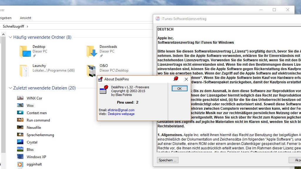The height and width of the screenshot is (169, 301).
Task: Click the DEUTSCH heading in the license text
Action: [165, 29]
